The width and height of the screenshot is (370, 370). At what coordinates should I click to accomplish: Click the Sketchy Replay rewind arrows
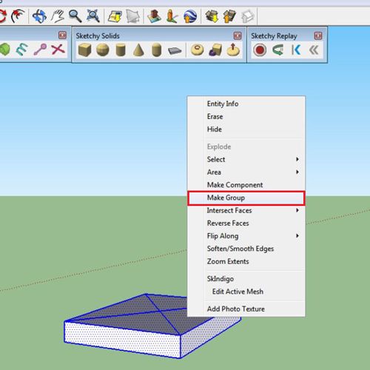pos(314,50)
